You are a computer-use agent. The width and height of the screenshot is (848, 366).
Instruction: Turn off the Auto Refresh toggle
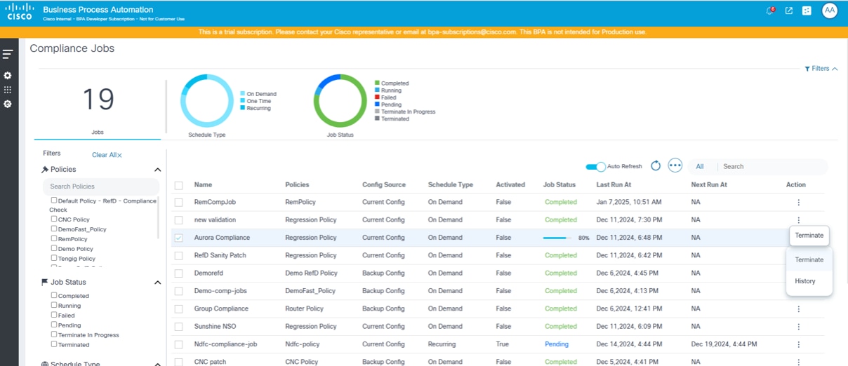(595, 167)
